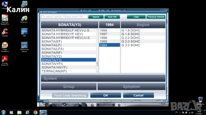Open GDS Remote Rescue desktop icon
This screenshot has height=115, width=206.
[24, 47]
